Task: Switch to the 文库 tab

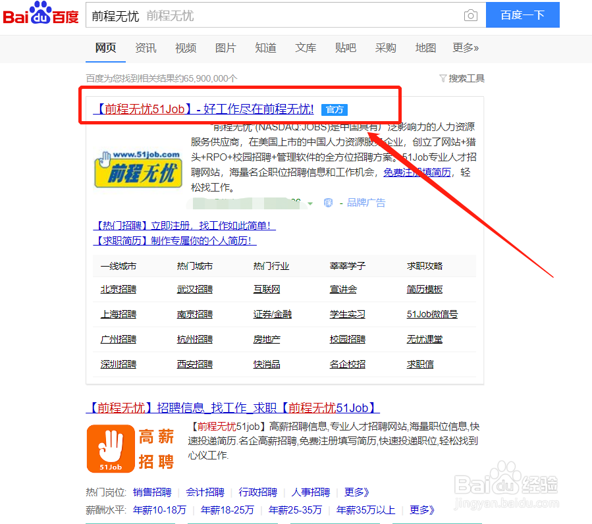Action: tap(306, 48)
